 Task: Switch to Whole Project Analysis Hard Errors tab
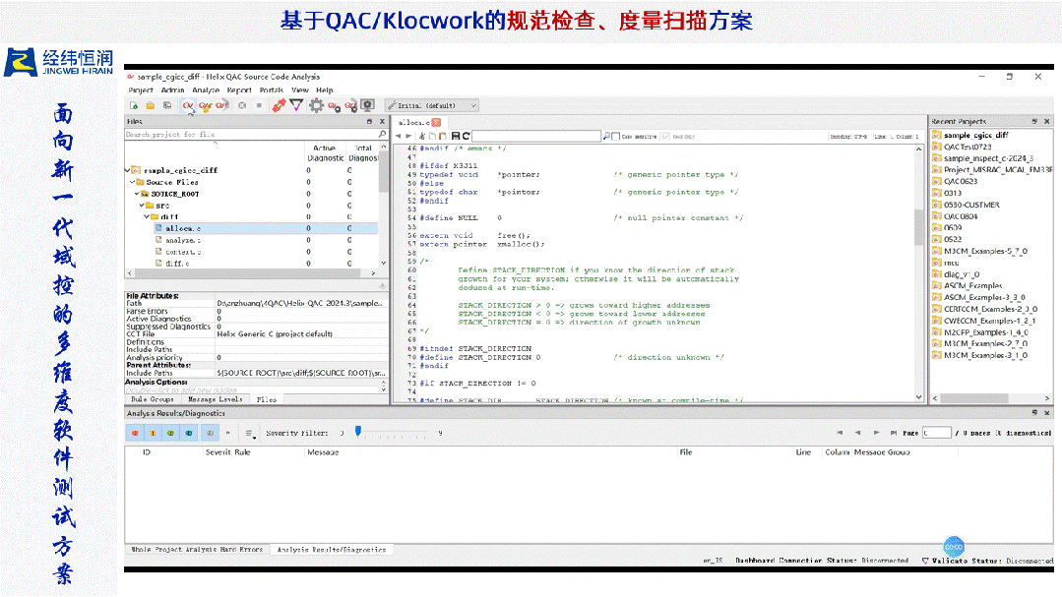197,550
